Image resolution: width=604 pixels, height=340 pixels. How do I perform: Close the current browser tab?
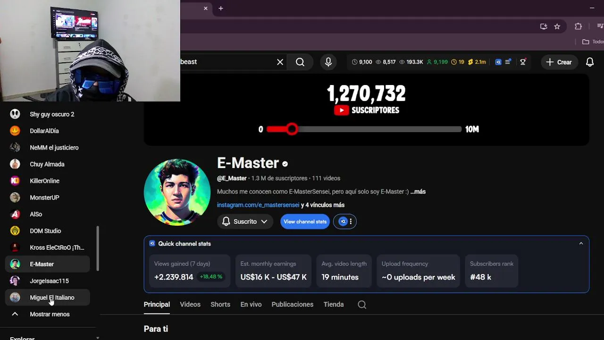pos(206,8)
